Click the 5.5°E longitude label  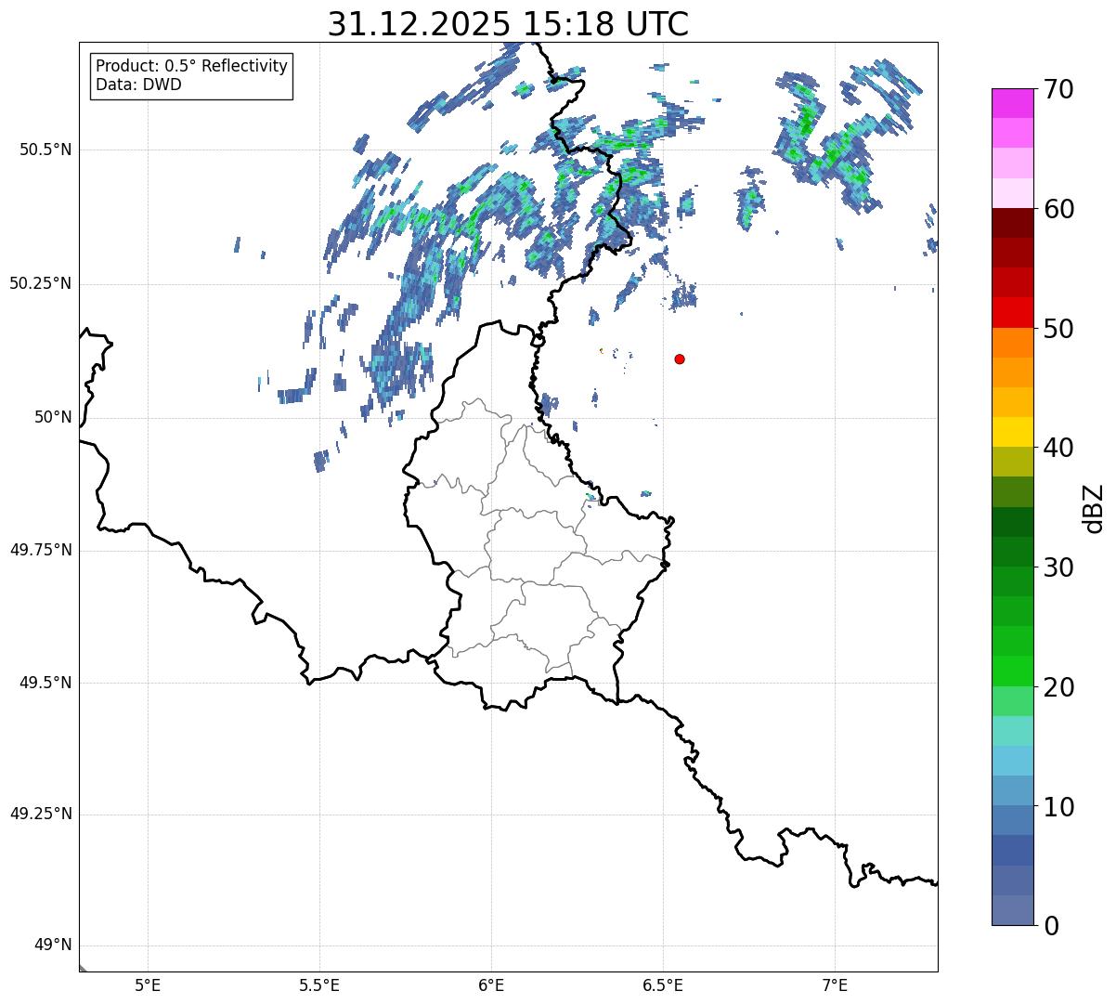319,984
